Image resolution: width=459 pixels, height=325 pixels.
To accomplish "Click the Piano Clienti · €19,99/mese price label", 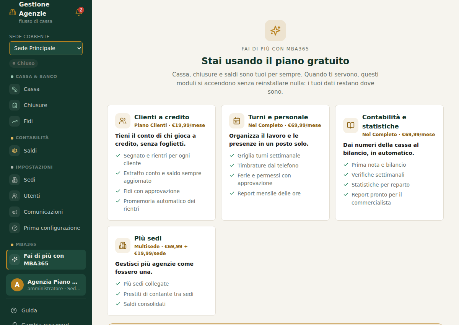I will coord(169,125).
